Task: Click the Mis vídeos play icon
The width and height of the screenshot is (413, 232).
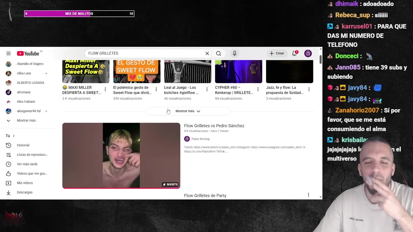Action: tap(8, 183)
